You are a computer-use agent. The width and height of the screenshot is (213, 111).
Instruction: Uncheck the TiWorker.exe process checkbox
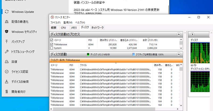click(x=52, y=44)
